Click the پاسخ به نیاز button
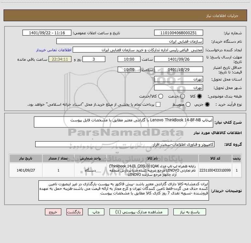The image size is (251, 243). pyautogui.click(x=190, y=212)
